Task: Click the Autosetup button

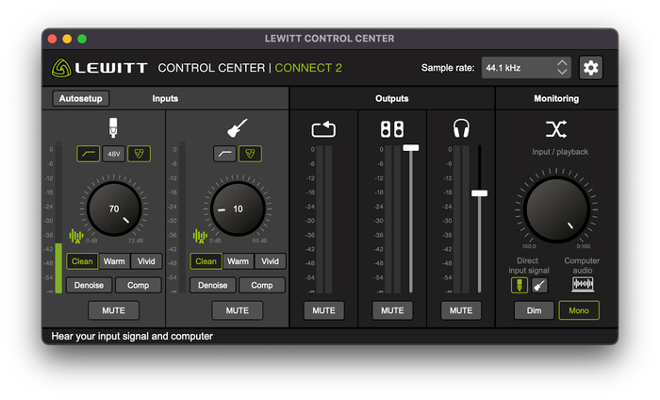Action: click(80, 98)
